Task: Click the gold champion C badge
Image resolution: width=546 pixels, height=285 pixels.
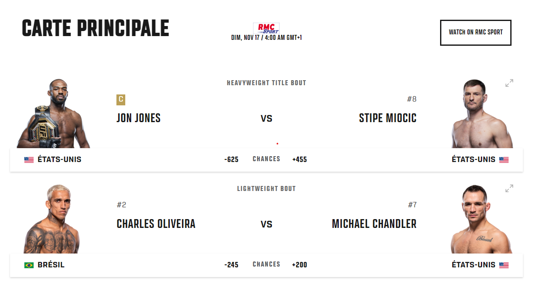Action: click(121, 99)
